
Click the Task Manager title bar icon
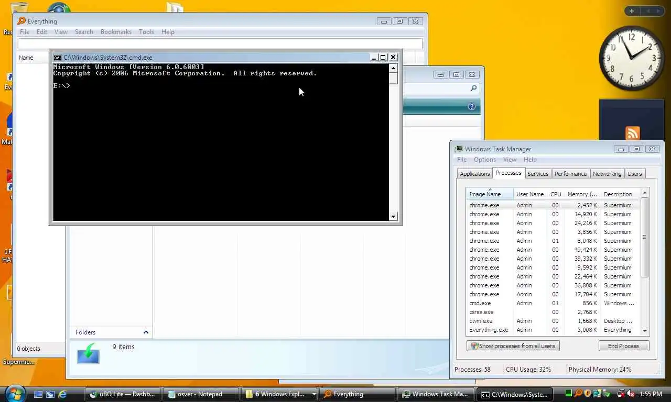(x=459, y=149)
